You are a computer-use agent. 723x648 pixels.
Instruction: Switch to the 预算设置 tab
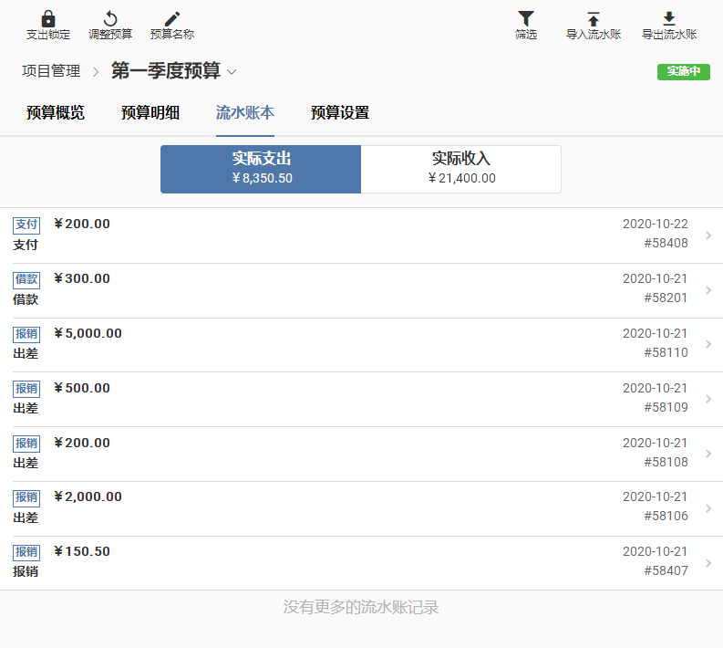point(340,113)
